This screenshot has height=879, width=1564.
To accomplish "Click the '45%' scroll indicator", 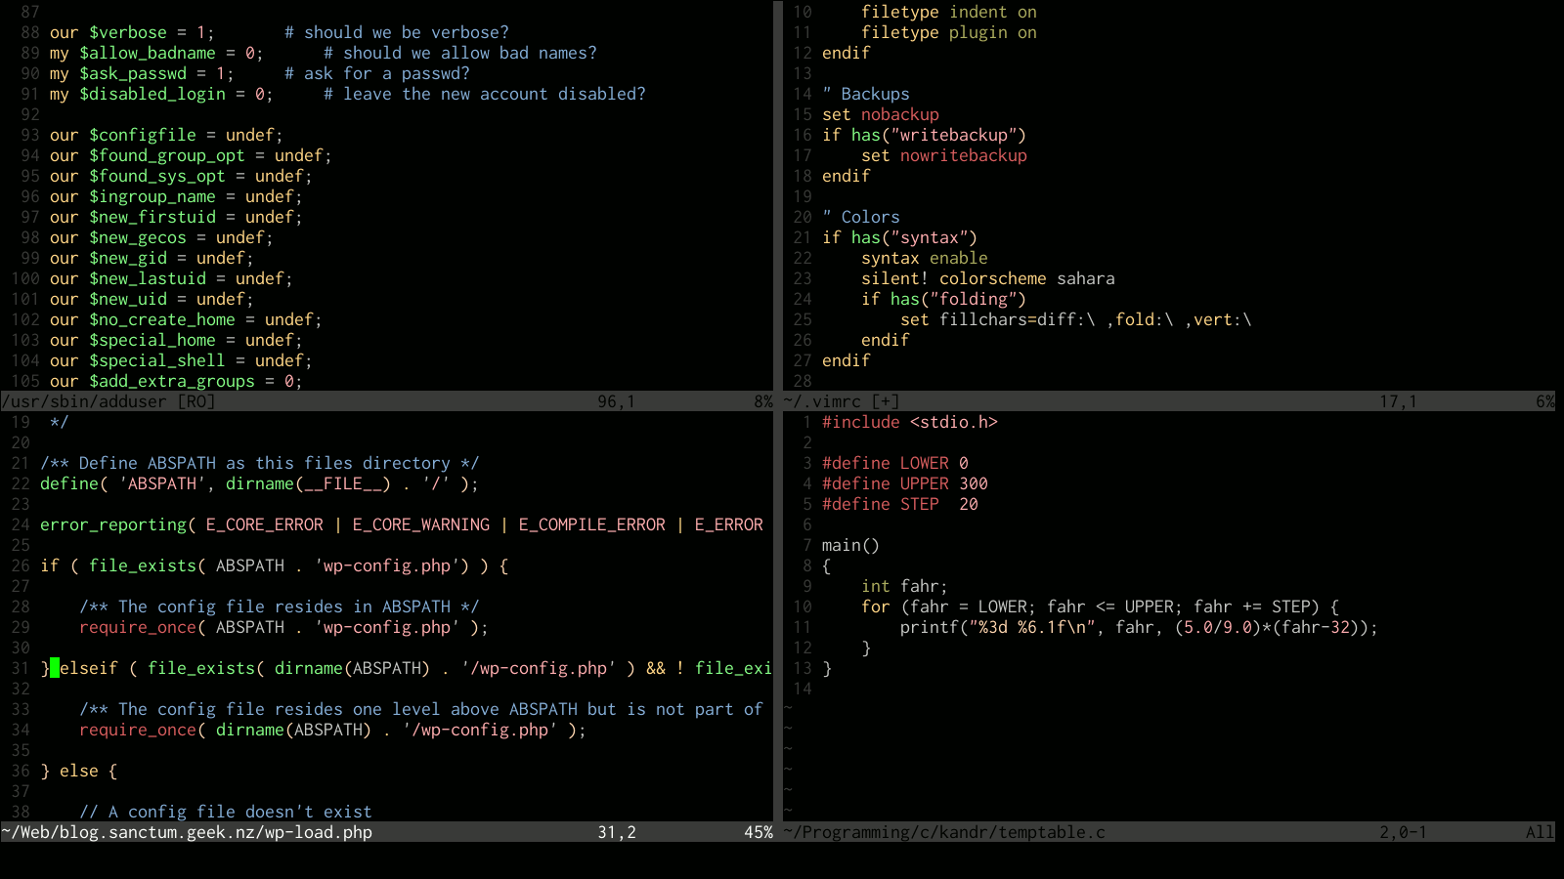I will click(759, 832).
